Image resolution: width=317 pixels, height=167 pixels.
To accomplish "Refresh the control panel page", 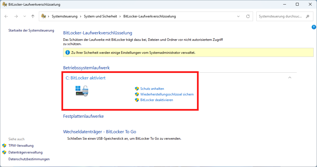I will point(248,16).
